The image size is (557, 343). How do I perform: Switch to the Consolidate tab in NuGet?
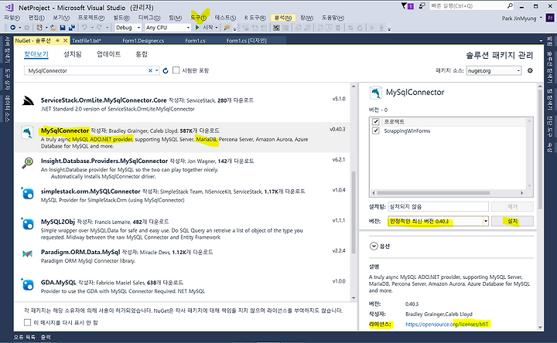(x=142, y=54)
